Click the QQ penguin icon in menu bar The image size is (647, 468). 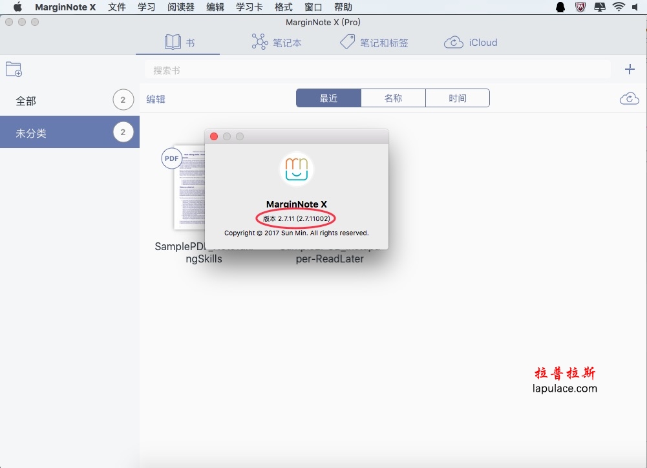[560, 7]
